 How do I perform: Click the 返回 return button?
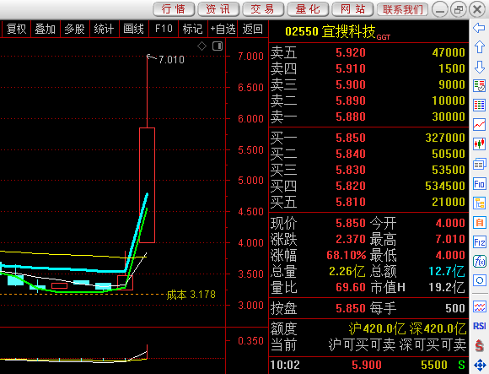[253, 29]
